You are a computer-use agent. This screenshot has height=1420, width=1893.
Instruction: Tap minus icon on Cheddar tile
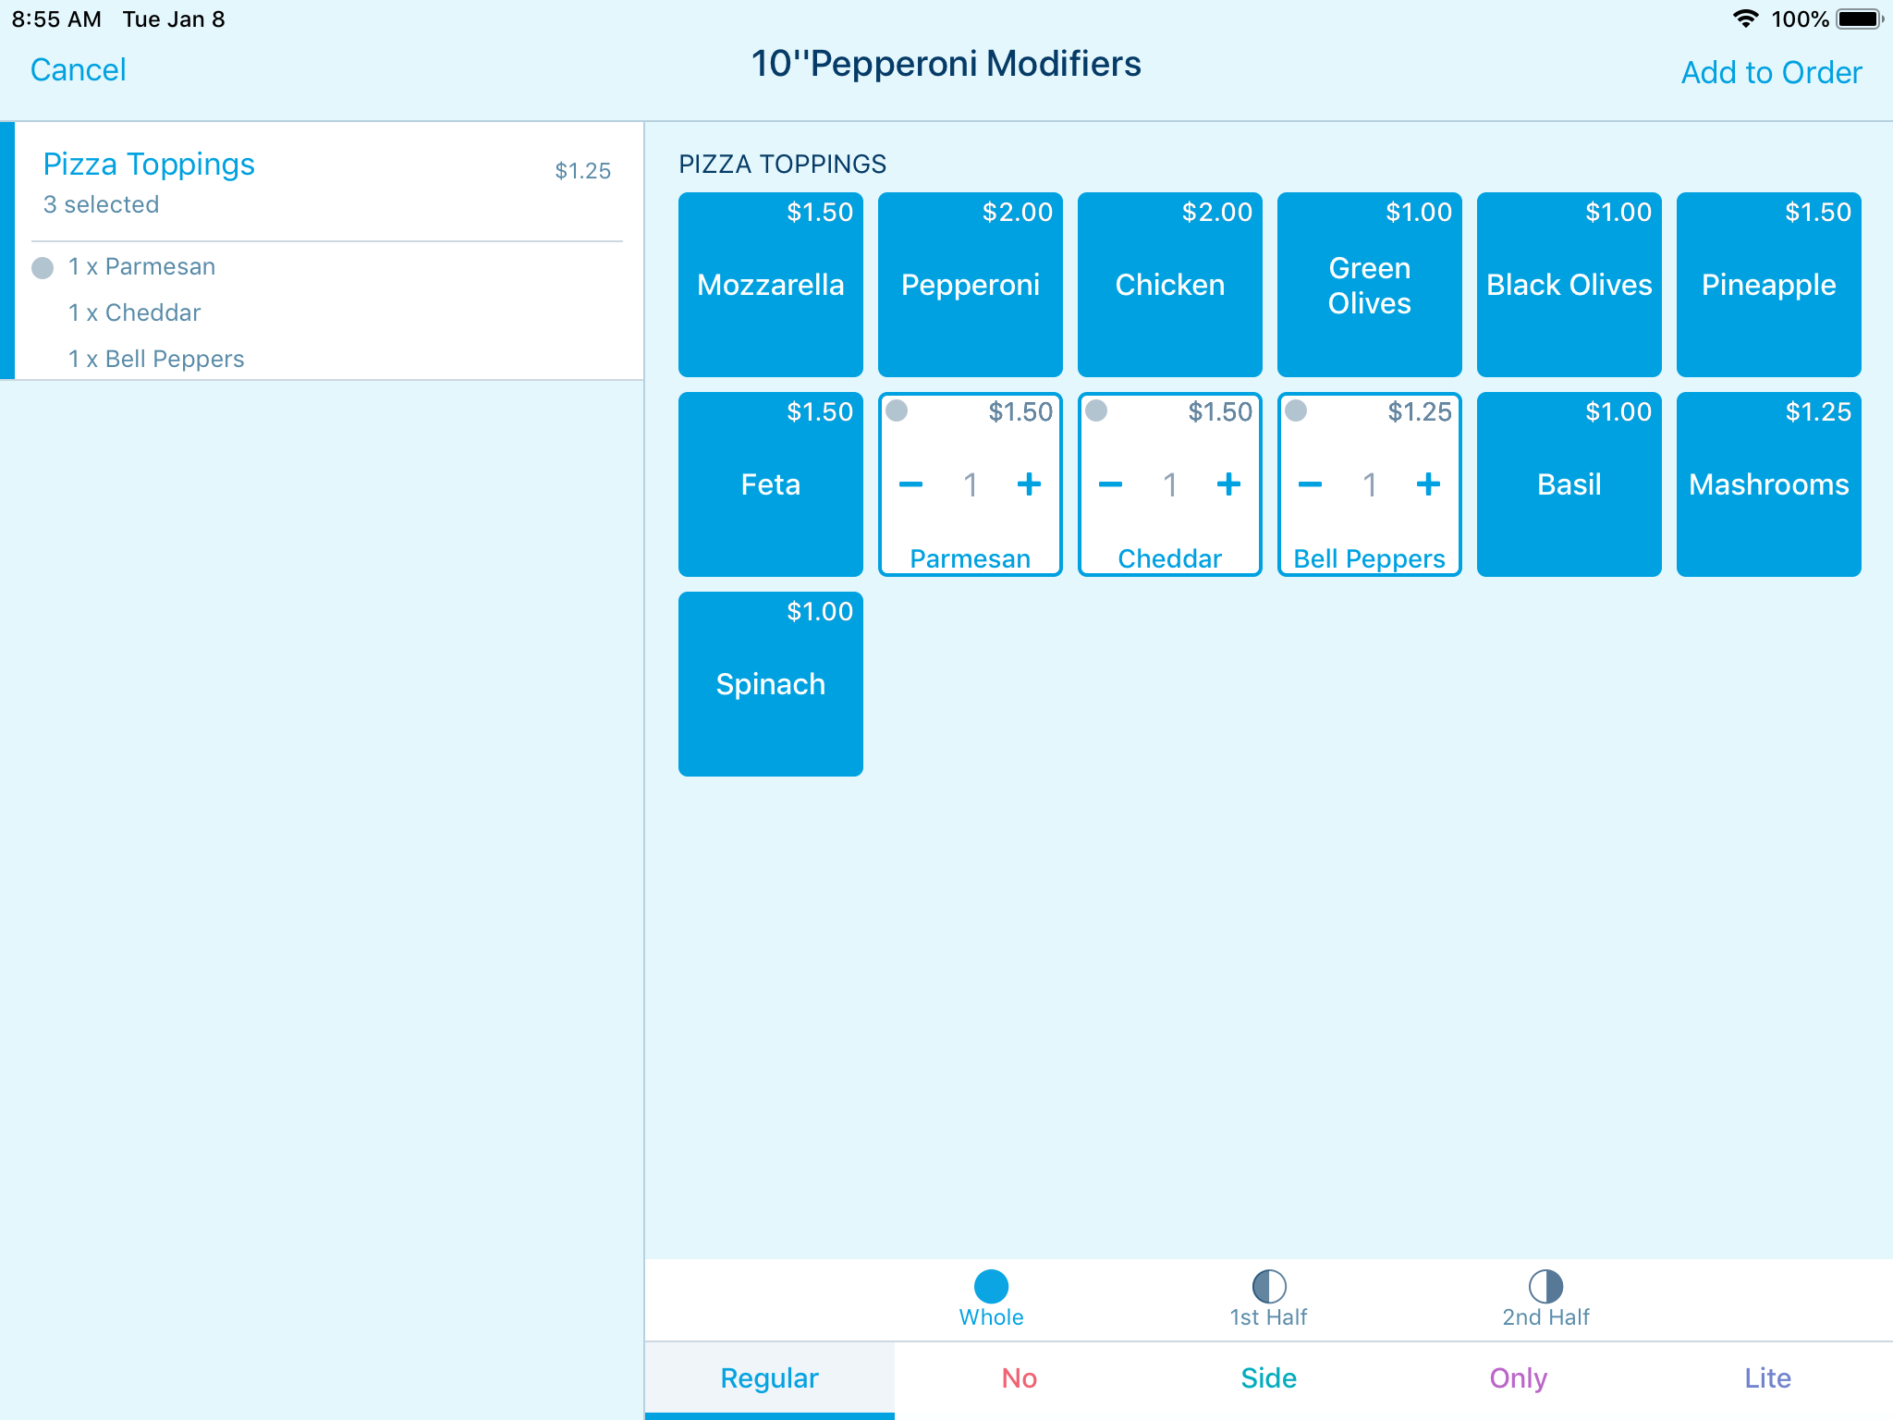[1110, 484]
